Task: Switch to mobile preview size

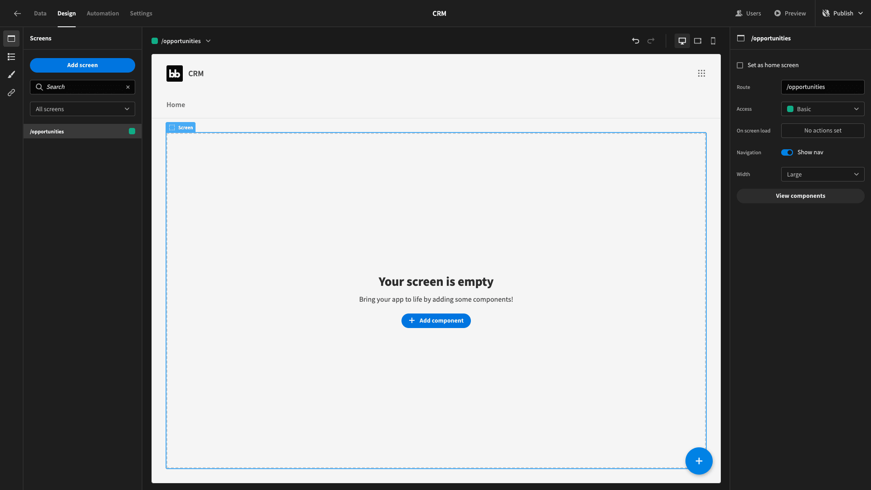Action: pos(713,41)
